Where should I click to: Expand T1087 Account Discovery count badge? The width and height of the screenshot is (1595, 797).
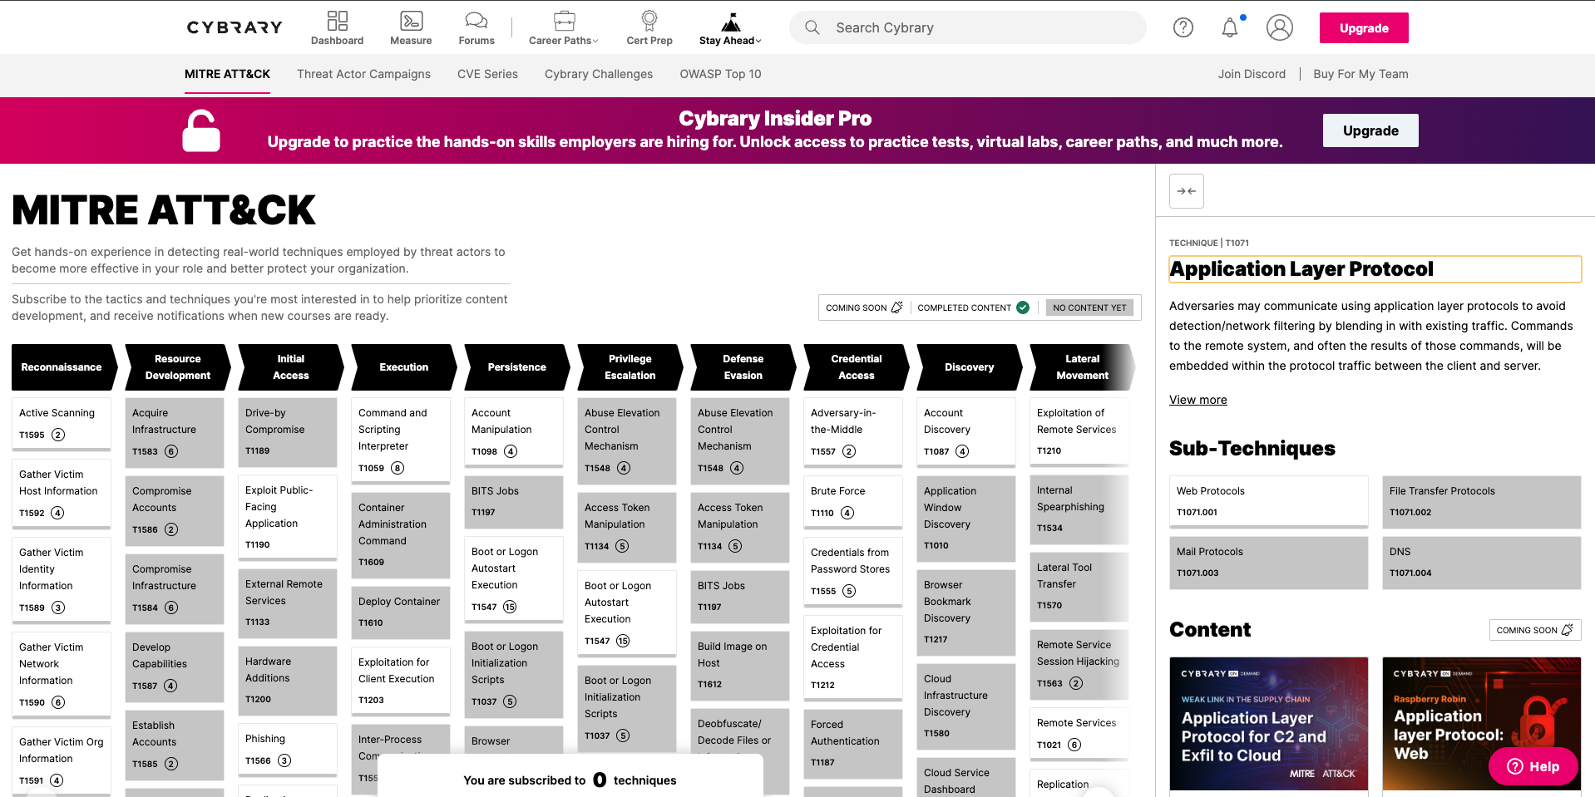tap(962, 451)
